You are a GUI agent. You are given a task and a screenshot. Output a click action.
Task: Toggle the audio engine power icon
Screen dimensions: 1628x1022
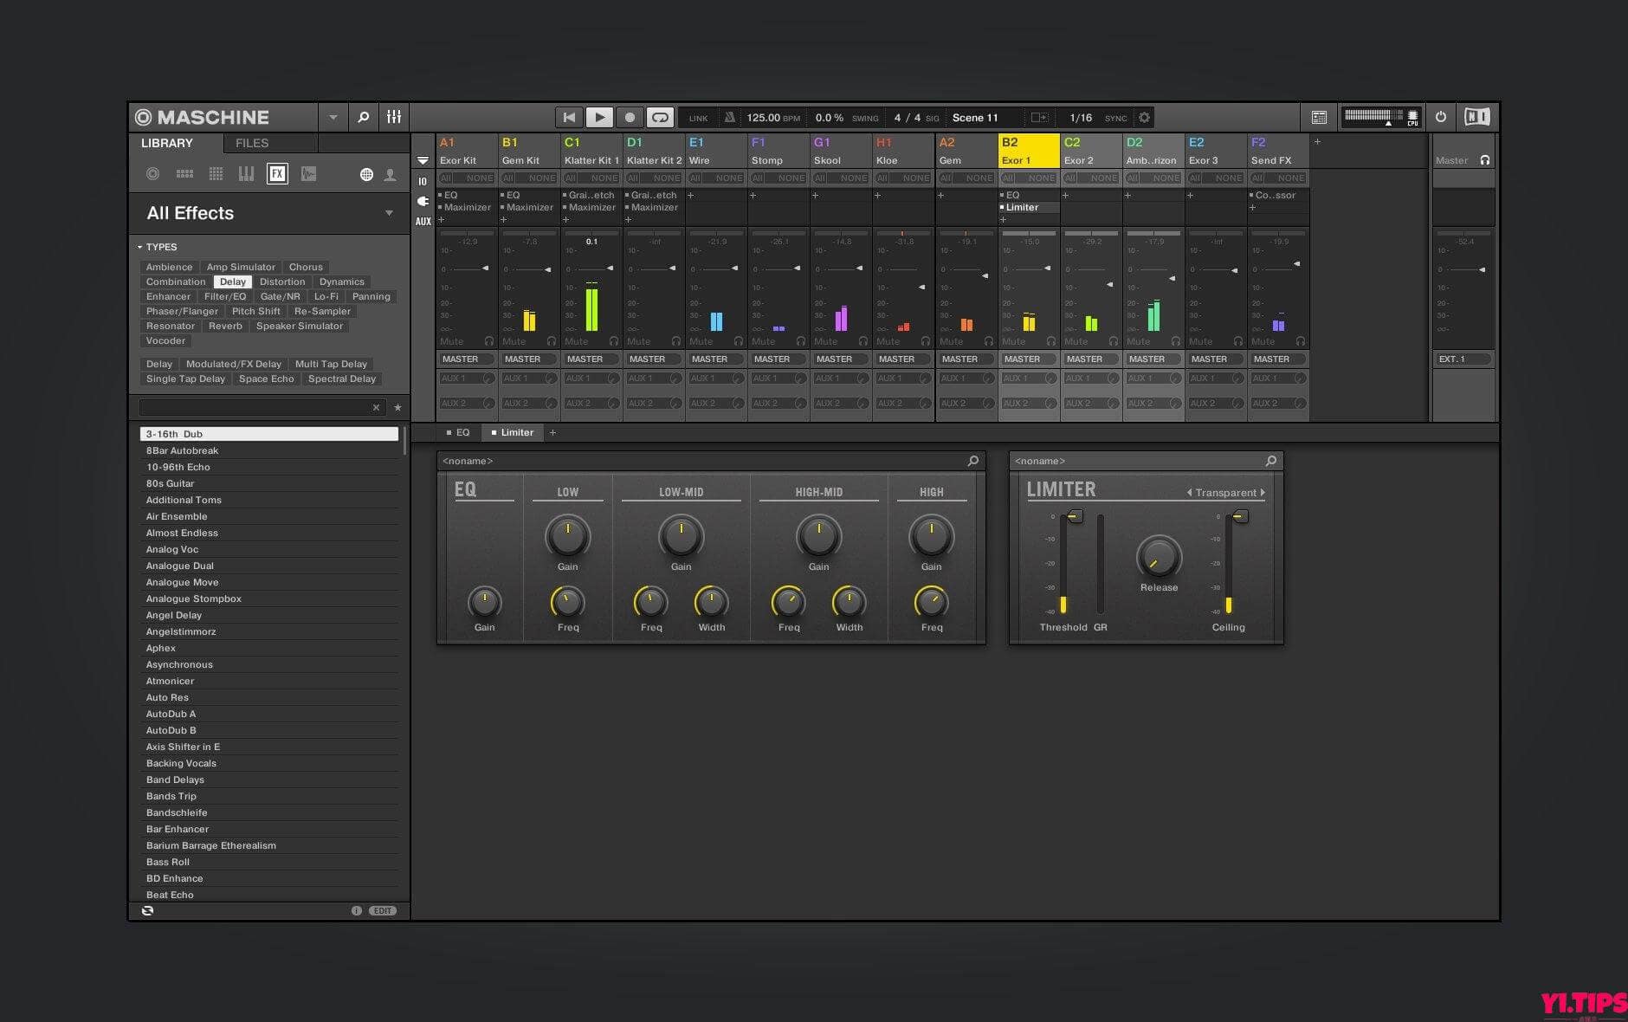[1440, 117]
